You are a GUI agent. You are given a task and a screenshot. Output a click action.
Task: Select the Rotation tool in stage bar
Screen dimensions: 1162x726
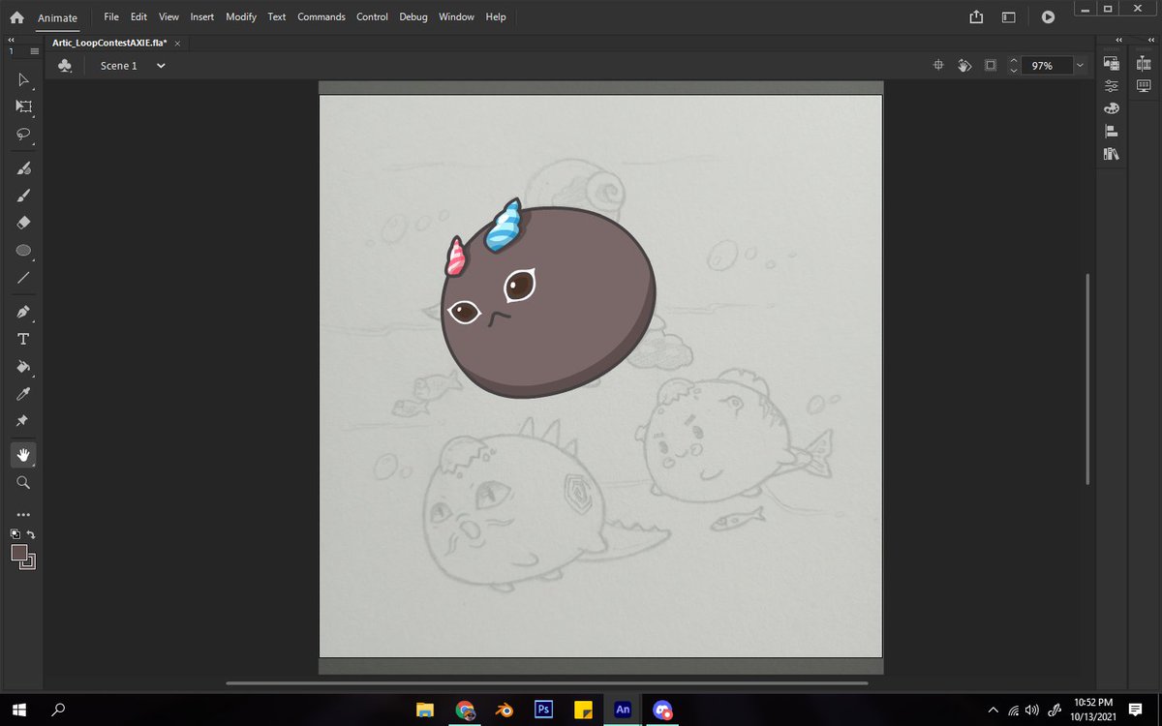[x=964, y=66]
